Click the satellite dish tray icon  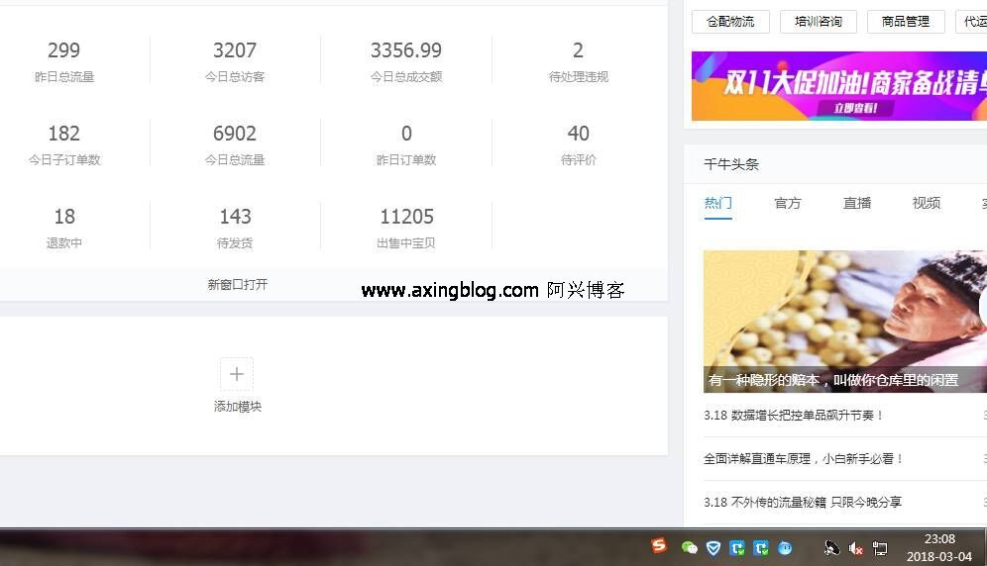click(x=831, y=548)
